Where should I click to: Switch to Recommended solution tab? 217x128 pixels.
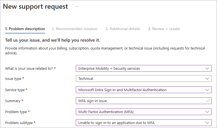[75, 29]
